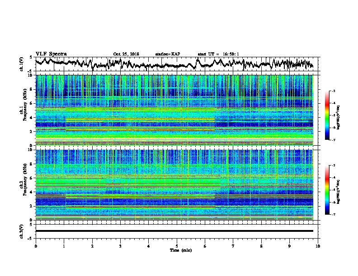
Task: Click the black ch.1 voltage waveform trace
Action: [174, 64]
